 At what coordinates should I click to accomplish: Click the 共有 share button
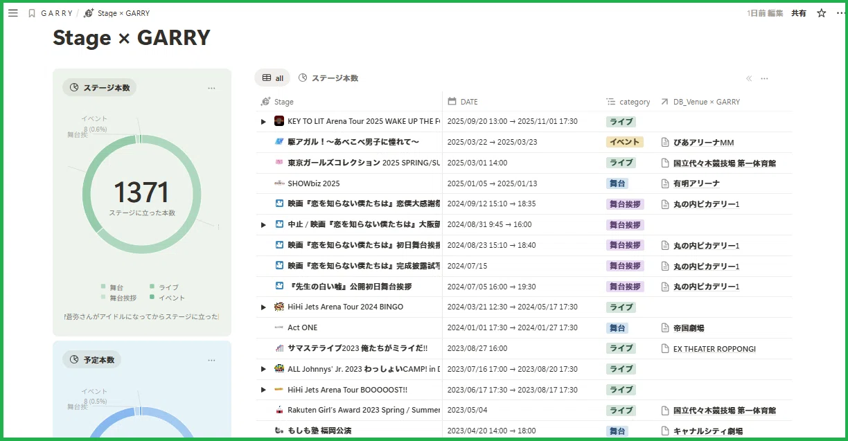[799, 13]
